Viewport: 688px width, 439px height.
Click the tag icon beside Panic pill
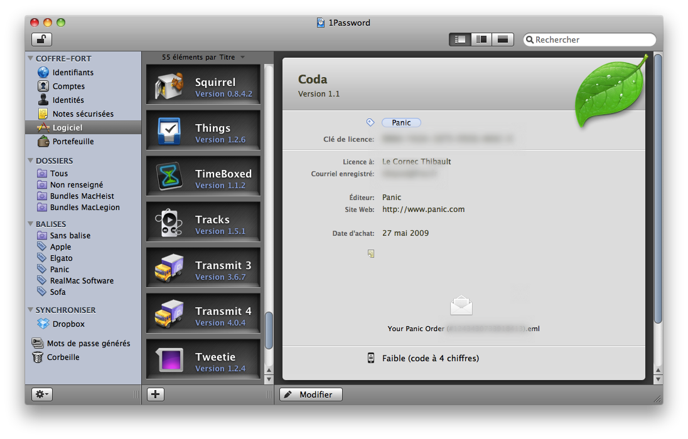click(370, 122)
